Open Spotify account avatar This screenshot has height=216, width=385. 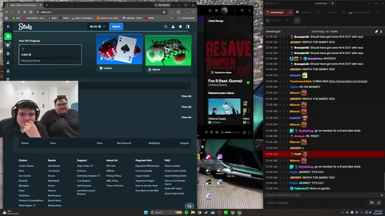(x=224, y=10)
